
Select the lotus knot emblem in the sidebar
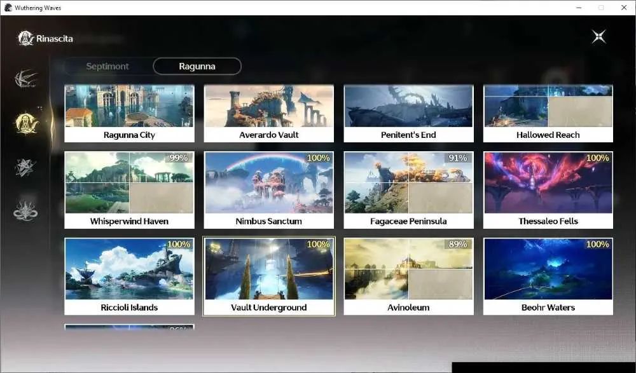tap(25, 211)
